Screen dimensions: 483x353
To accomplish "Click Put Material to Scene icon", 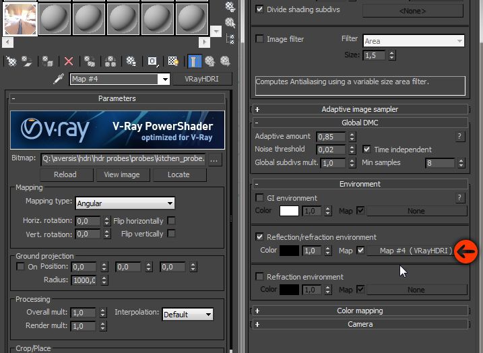I will pos(27,61).
